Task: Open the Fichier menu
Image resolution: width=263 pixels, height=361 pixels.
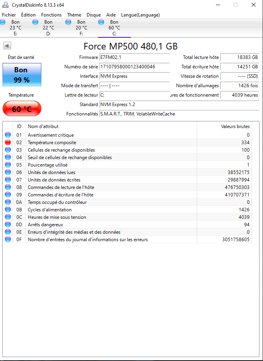Action: coord(9,15)
